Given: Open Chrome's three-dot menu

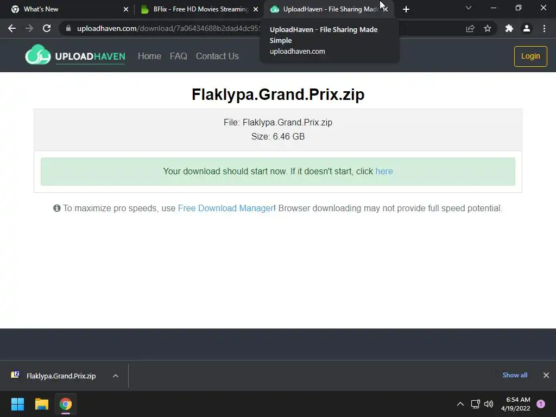Looking at the screenshot, I should [x=544, y=28].
